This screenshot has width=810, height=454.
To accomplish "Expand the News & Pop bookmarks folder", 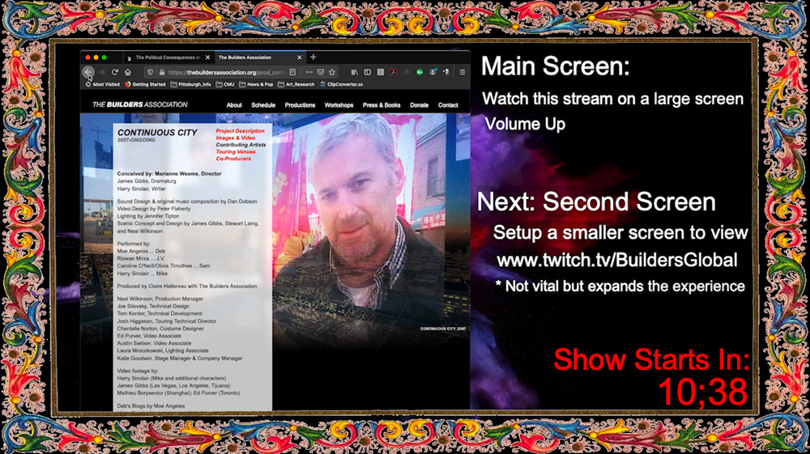I will (x=256, y=84).
